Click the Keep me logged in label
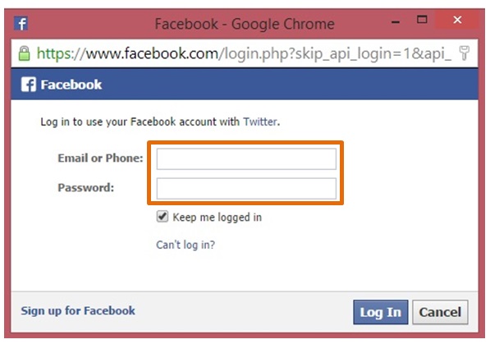The image size is (490, 344). point(218,217)
